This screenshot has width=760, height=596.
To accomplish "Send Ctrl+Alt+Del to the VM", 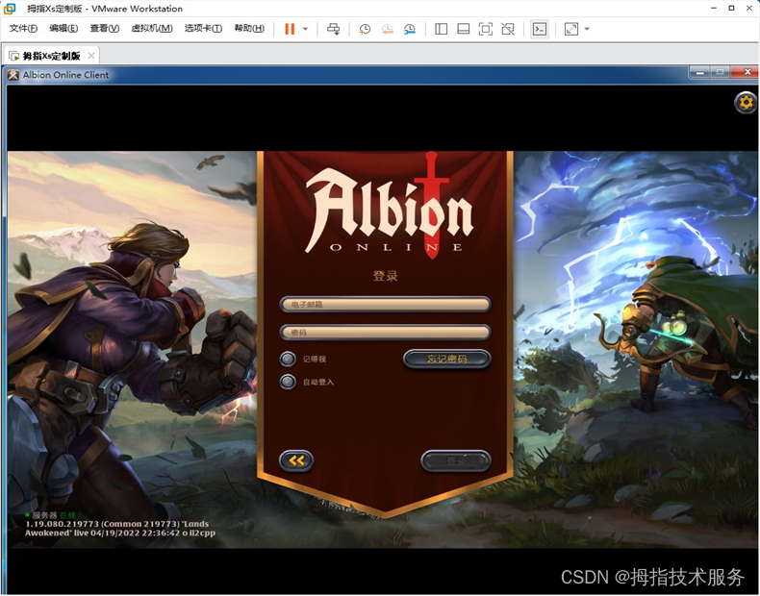I will [333, 29].
